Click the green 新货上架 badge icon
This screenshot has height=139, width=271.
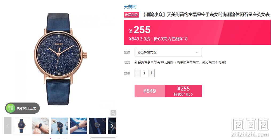click(x=10, y=108)
